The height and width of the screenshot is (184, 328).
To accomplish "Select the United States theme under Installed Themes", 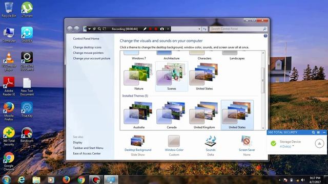I will click(237, 115).
